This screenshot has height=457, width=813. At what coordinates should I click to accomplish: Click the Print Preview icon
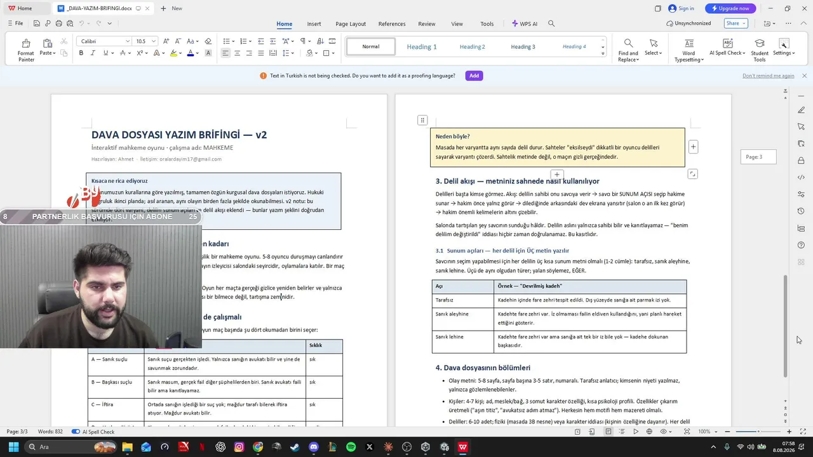tap(69, 23)
